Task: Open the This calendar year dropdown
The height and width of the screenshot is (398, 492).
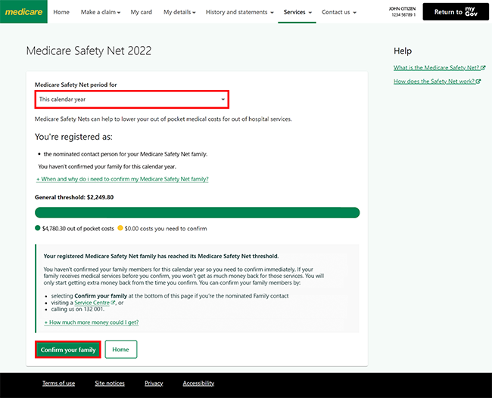Action: tap(132, 99)
